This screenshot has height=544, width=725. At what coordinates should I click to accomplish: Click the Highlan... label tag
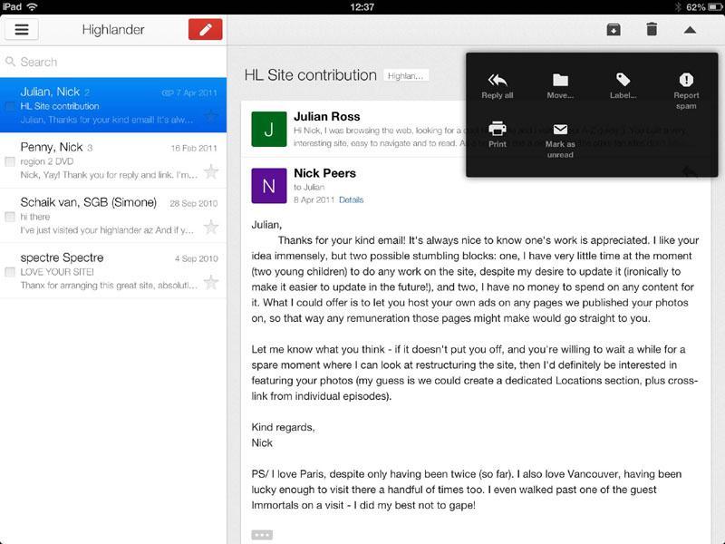click(x=406, y=75)
